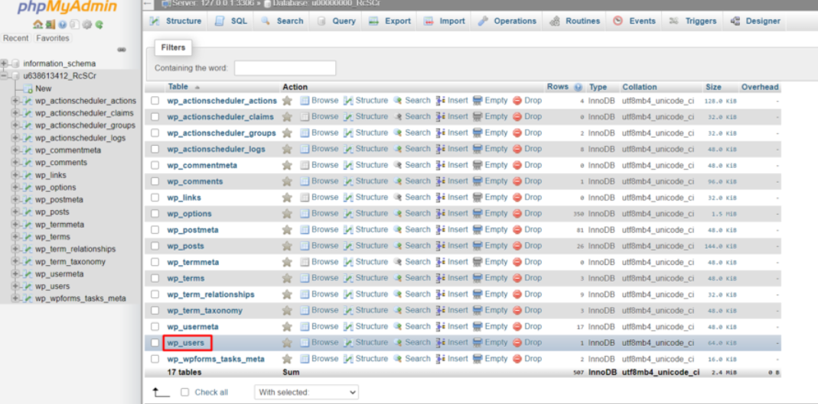The image size is (818, 404).
Task: Focus the Containing the word filter field
Action: (285, 68)
